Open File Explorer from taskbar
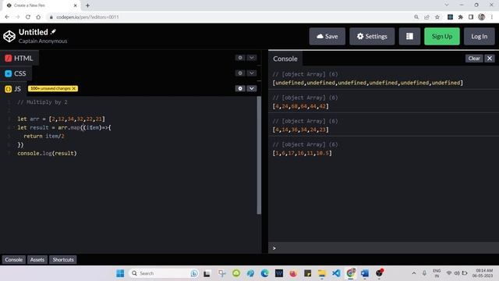499x281 pixels. click(322, 273)
